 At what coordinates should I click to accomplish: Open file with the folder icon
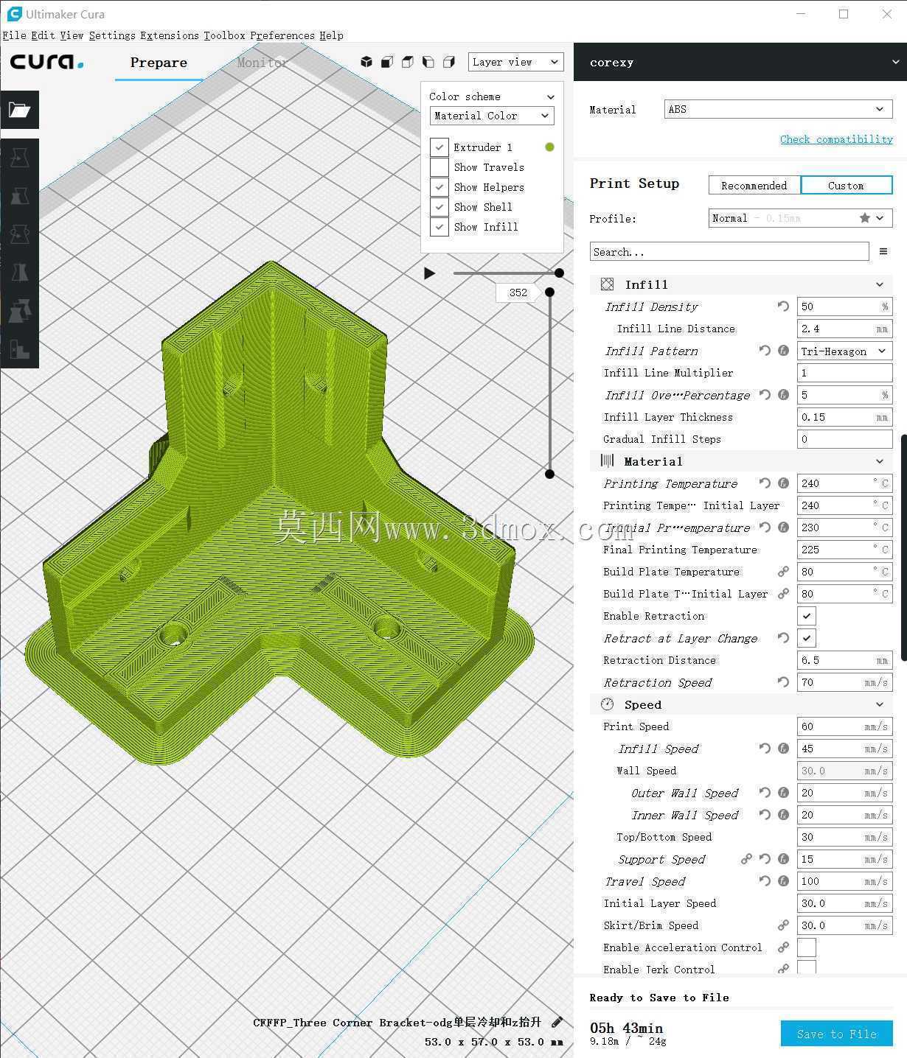click(19, 111)
